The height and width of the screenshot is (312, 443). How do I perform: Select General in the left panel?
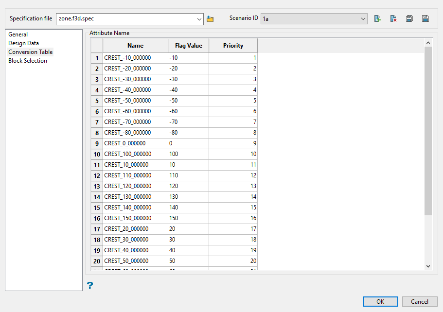18,35
